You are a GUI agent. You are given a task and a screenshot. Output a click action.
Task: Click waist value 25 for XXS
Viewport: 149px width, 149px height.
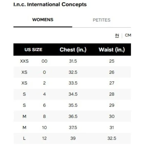112,61
